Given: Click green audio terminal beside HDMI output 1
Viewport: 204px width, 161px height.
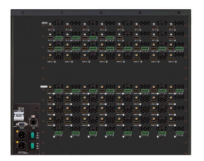Looking at the screenshot, I should (x=59, y=91).
